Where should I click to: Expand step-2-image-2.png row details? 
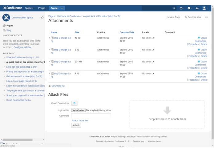50,73
